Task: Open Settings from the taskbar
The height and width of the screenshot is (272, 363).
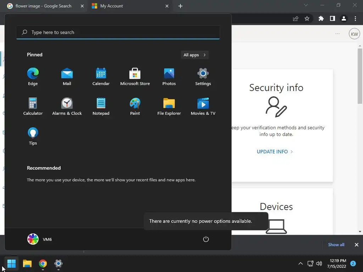Action: point(58,263)
